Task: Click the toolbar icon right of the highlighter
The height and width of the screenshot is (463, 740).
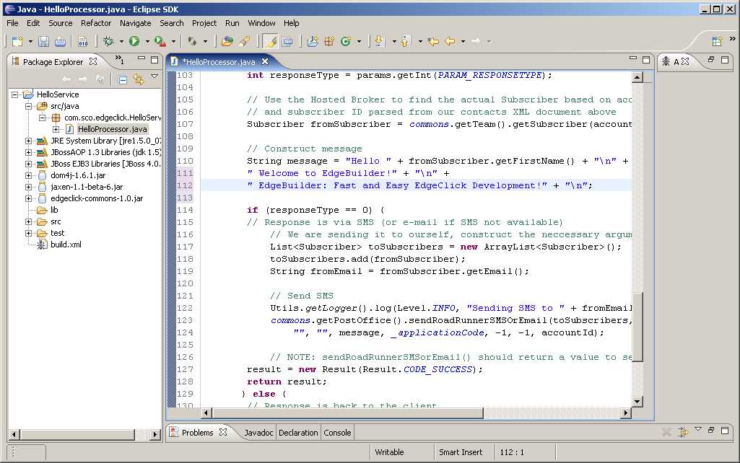Action: [x=287, y=42]
